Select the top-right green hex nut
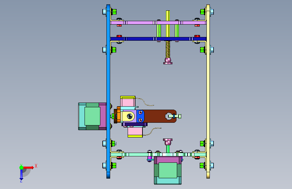Screen dimensions: 292x189 coord(203,12)
